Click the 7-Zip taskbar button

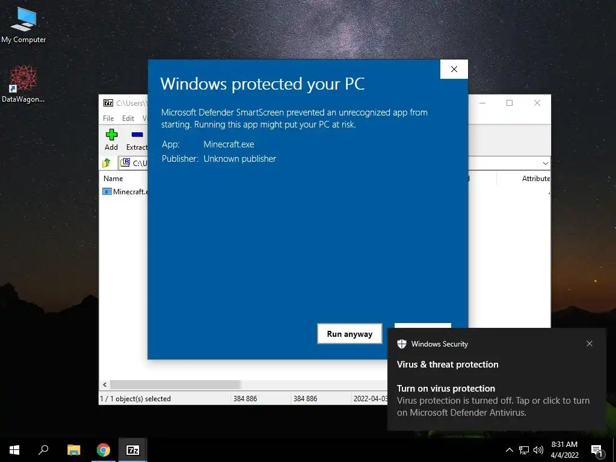[133, 450]
